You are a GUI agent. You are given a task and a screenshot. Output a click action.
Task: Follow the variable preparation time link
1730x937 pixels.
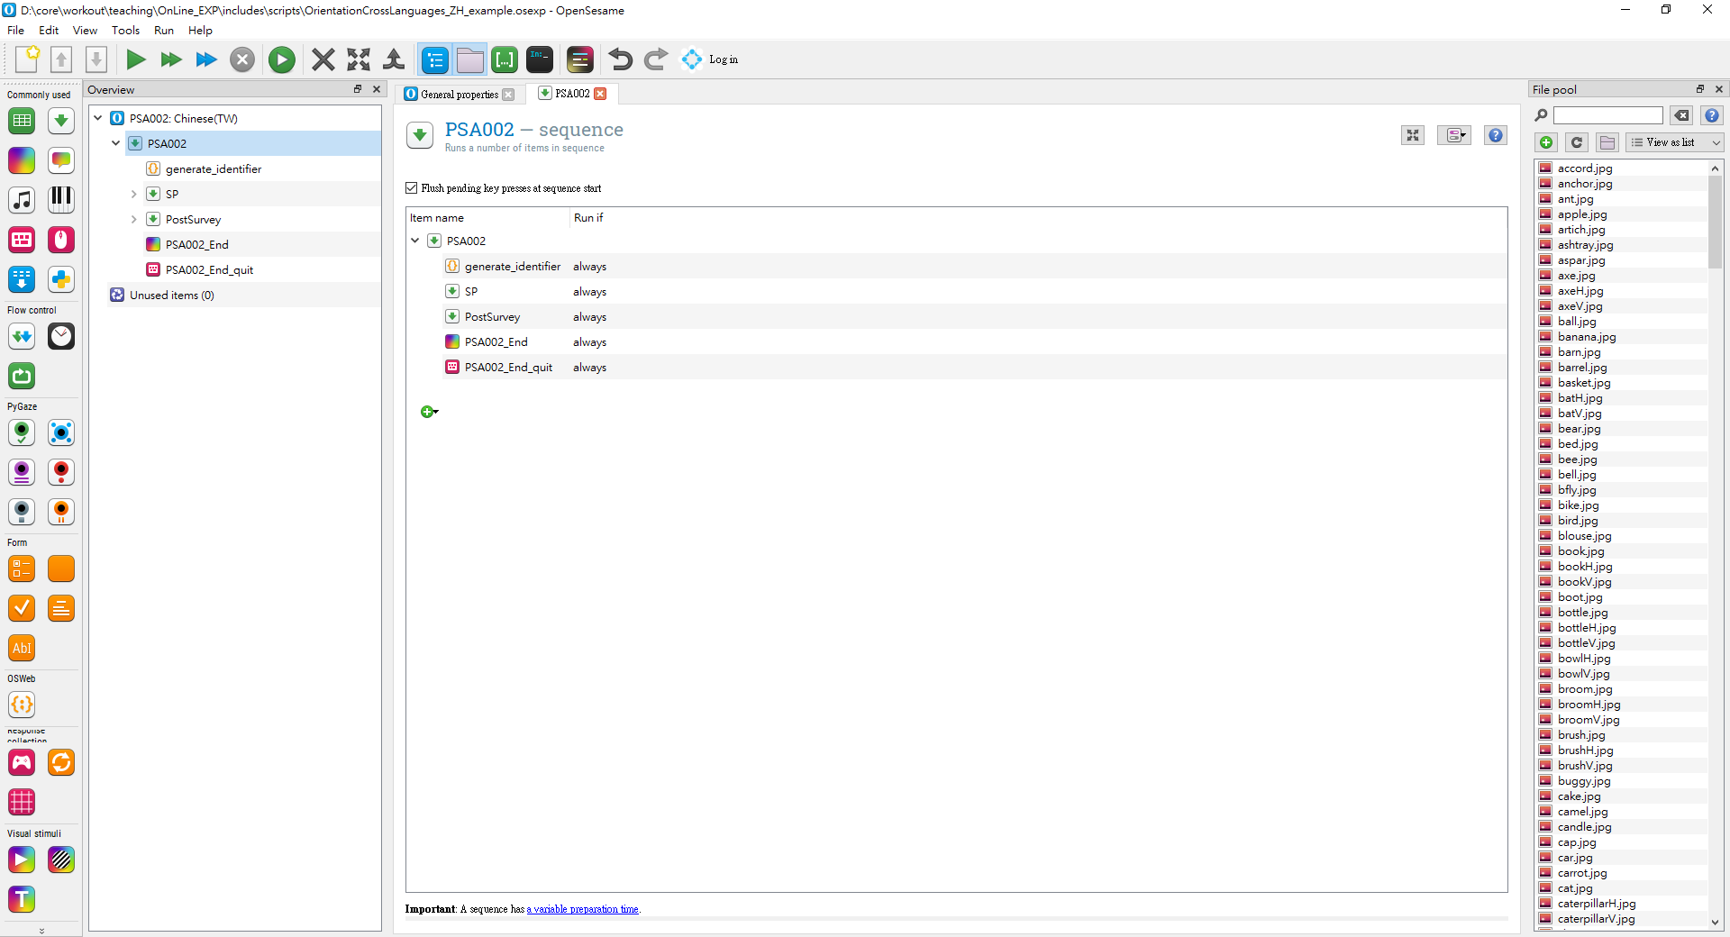pyautogui.click(x=583, y=909)
